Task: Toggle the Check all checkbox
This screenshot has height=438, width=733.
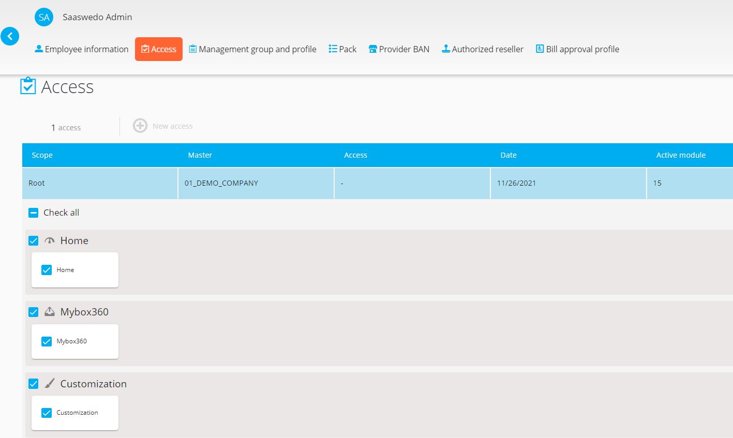Action: pyautogui.click(x=34, y=213)
